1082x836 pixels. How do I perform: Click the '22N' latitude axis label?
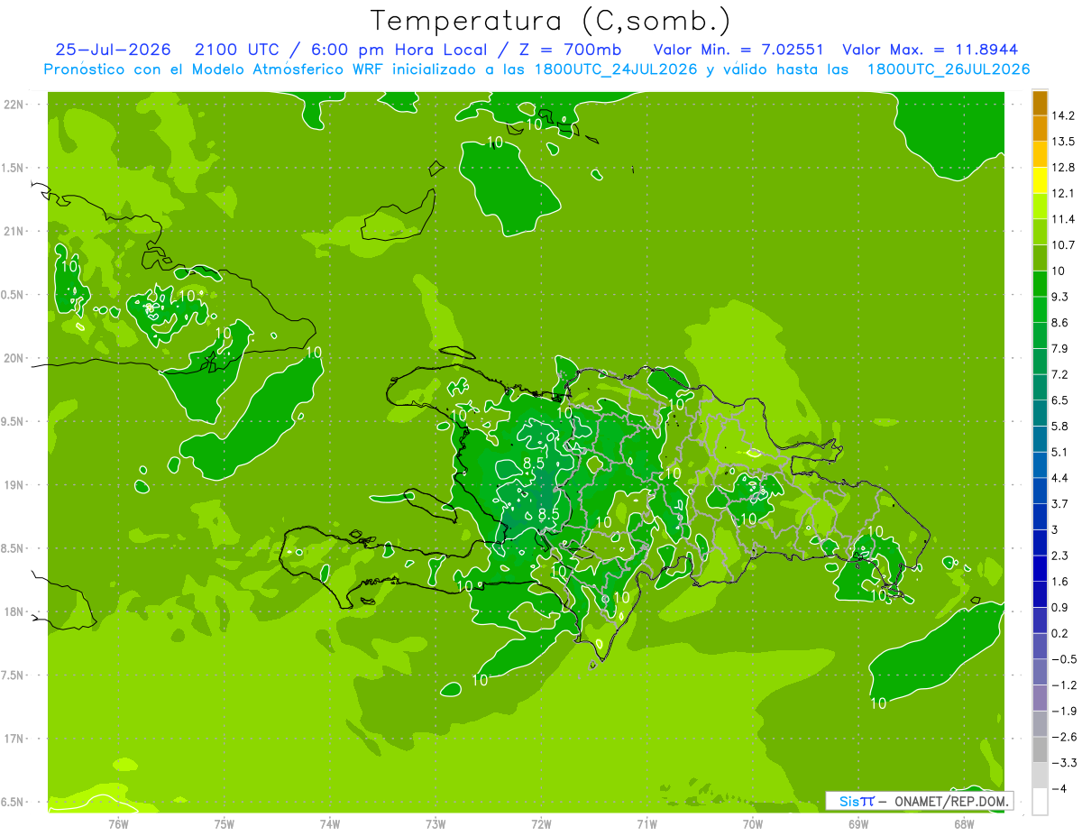[x=15, y=105]
